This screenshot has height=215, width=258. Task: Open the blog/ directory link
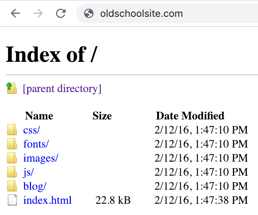[35, 186]
